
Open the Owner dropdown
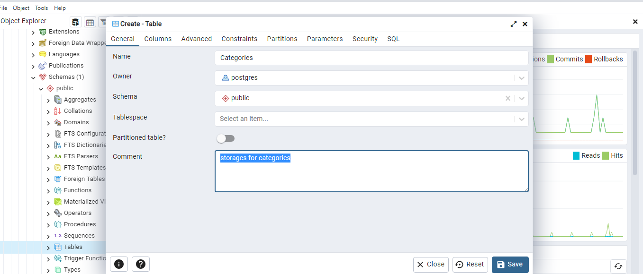522,78
